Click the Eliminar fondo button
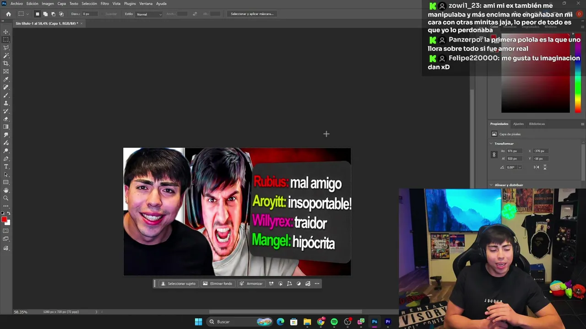This screenshot has height=329, width=586. pos(217,284)
